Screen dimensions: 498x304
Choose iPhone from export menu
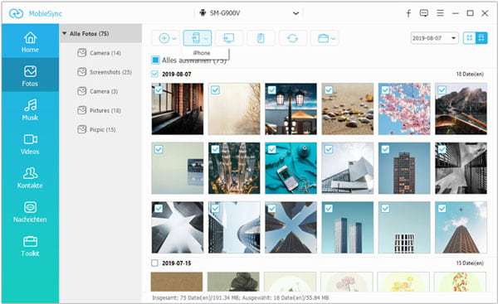coord(202,53)
